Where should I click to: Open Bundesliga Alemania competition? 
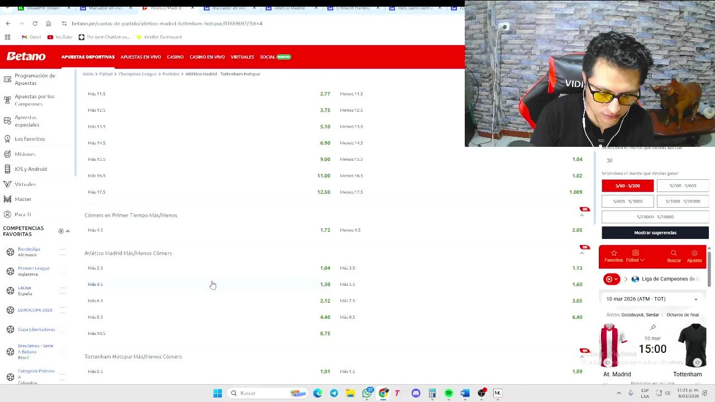point(29,252)
